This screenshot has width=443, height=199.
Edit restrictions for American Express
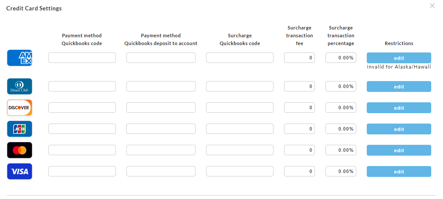(399, 58)
